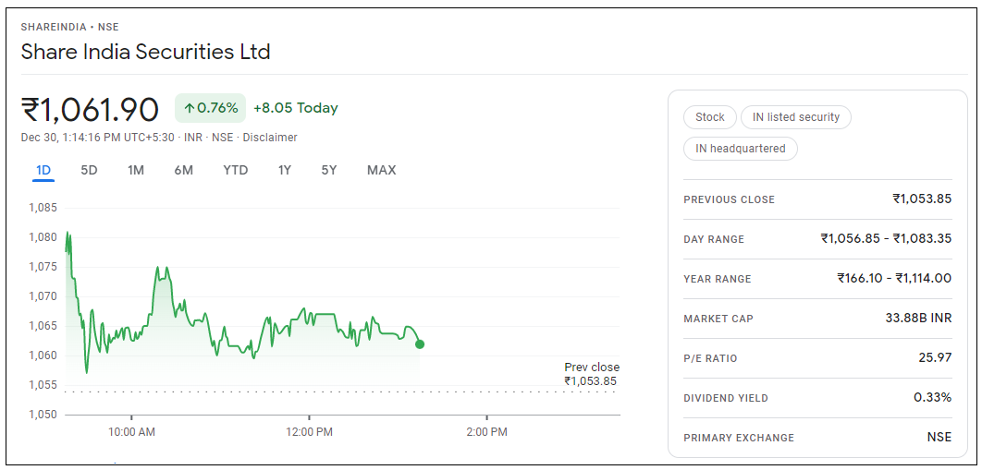Select the 1Y chart range
This screenshot has width=982, height=470.
(285, 170)
